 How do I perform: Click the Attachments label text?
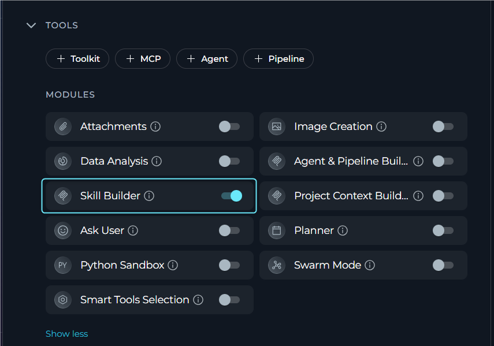pyautogui.click(x=113, y=127)
